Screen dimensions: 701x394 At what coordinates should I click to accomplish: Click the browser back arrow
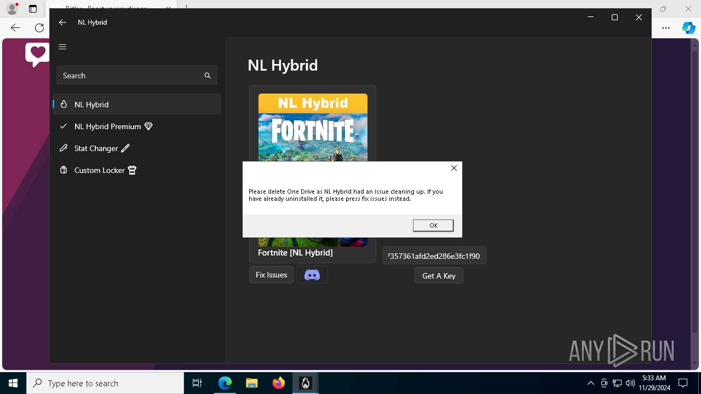pos(15,28)
